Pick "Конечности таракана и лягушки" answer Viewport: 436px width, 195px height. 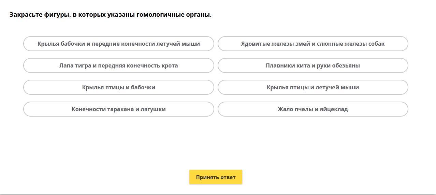(x=118, y=109)
